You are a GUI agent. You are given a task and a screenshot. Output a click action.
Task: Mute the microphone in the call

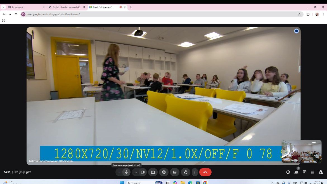point(126,172)
